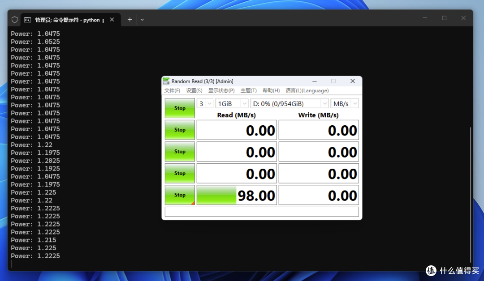This screenshot has height=281, width=484.
Task: Maximize the terminal window
Action: click(x=444, y=18)
